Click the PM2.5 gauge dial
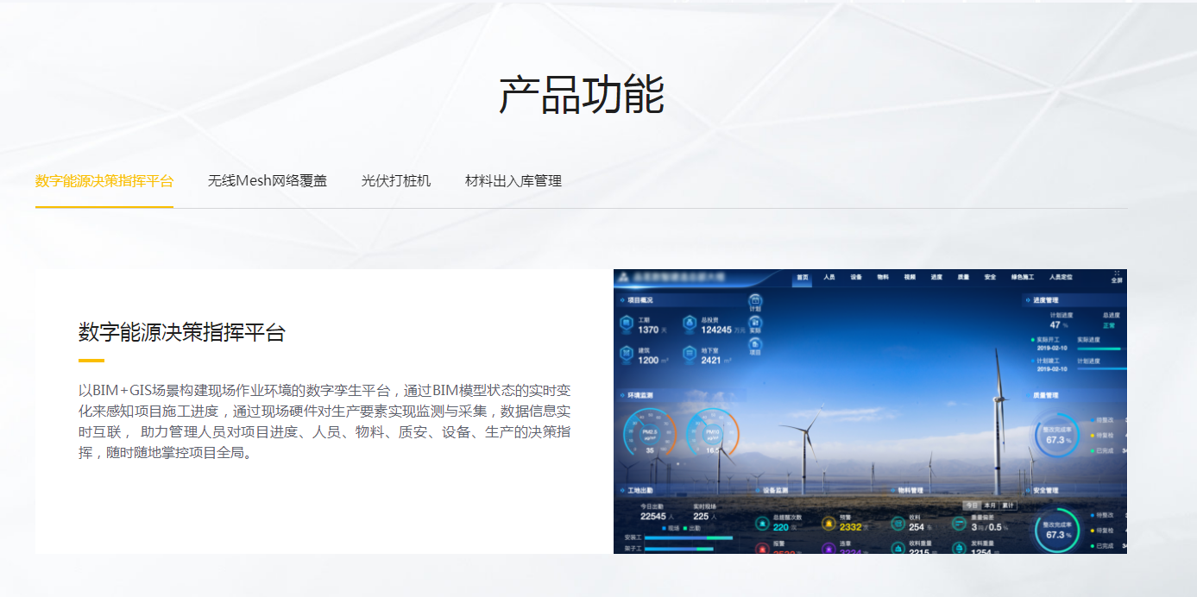 click(x=649, y=434)
